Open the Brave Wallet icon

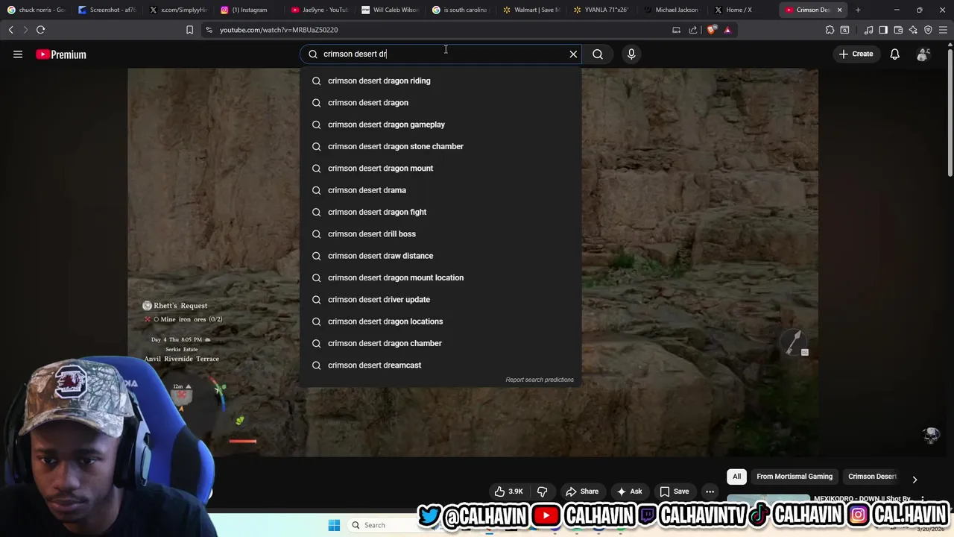[x=898, y=30]
